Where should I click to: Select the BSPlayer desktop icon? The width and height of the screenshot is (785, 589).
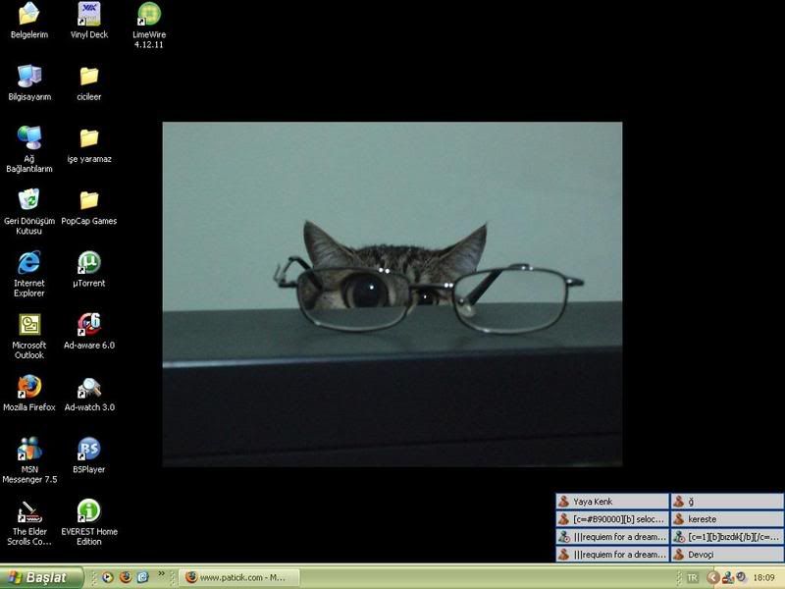pos(88,449)
